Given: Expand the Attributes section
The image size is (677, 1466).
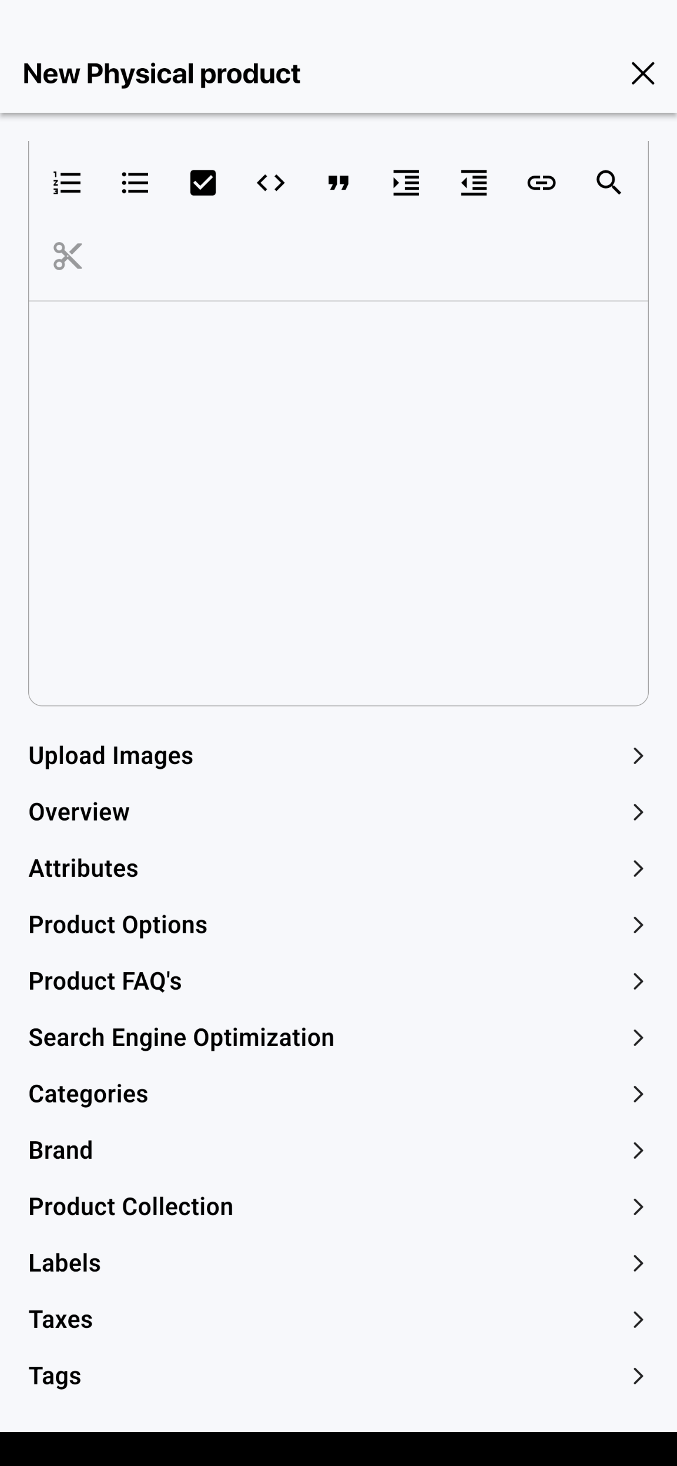Looking at the screenshot, I should point(338,869).
